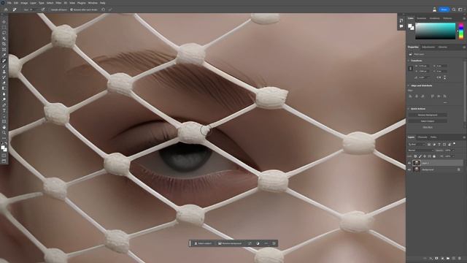Select the Rectangular Marquee tool

tap(4, 28)
